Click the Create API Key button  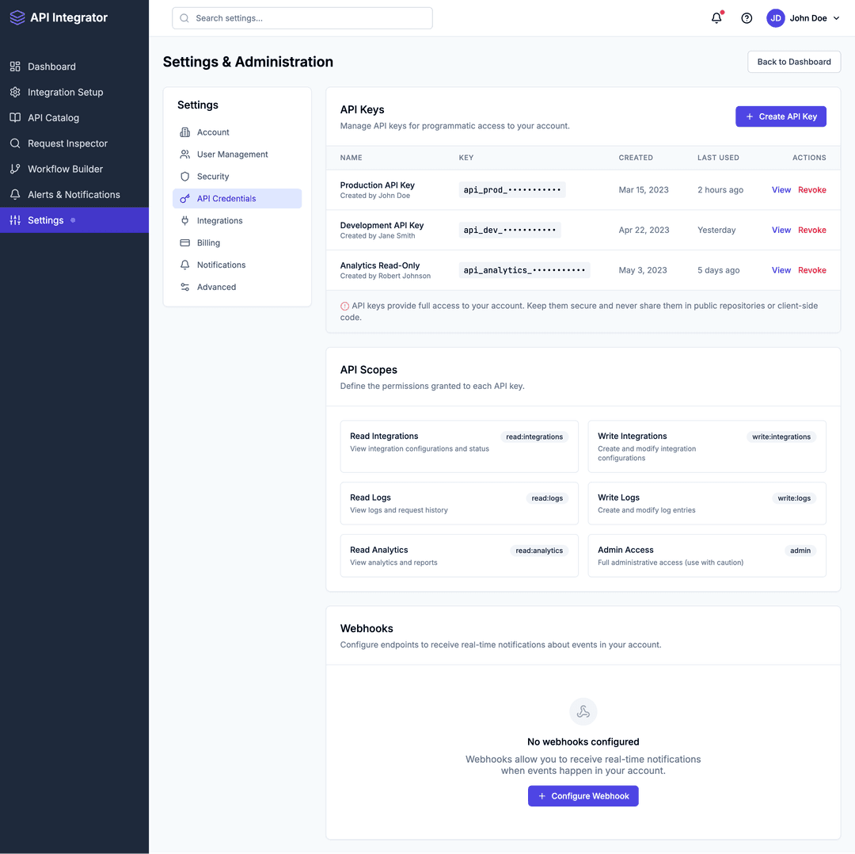tap(781, 116)
